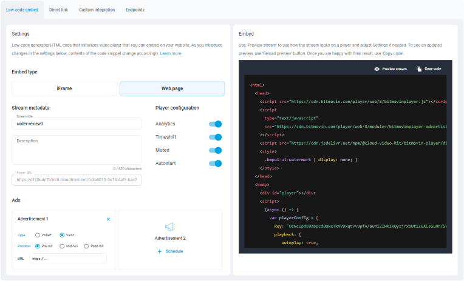464x281 pixels.
Task: Open the Learn more link
Action: (170, 53)
